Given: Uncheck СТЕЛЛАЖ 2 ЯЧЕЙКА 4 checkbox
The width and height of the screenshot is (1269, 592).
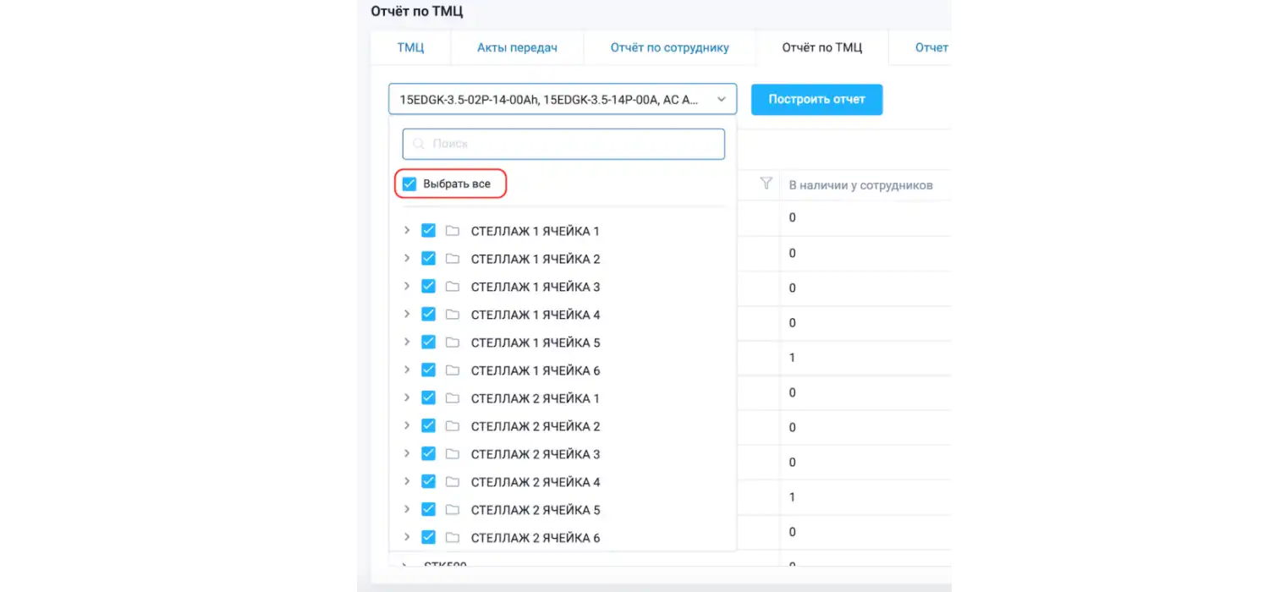Looking at the screenshot, I should tap(428, 481).
